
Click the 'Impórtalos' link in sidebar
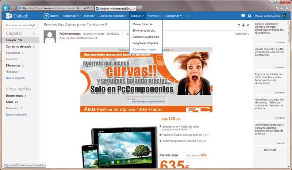[x=280, y=92]
